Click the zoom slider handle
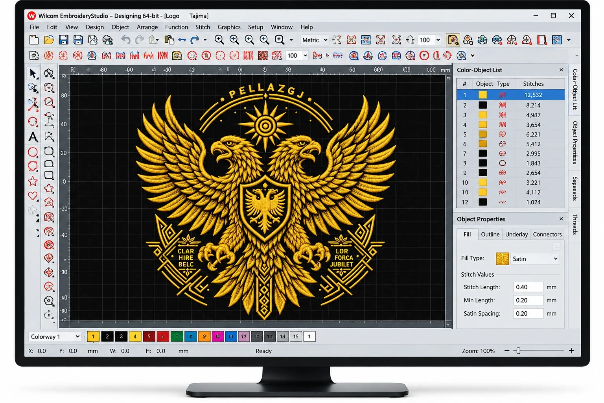 pyautogui.click(x=518, y=351)
